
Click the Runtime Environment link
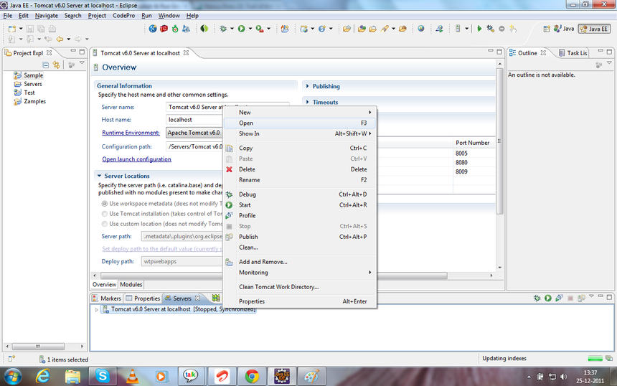[x=131, y=133]
